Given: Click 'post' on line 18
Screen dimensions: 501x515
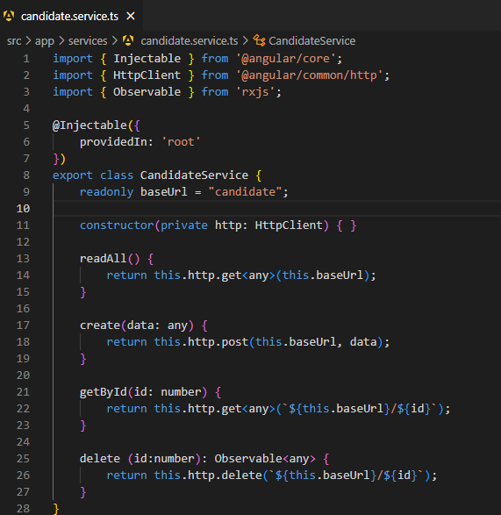Looking at the screenshot, I should pos(234,342).
